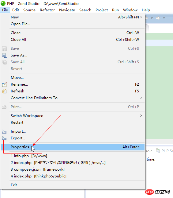Screen dimensions: 173x198
Task: Open the Navigate menu
Action: (67, 10)
